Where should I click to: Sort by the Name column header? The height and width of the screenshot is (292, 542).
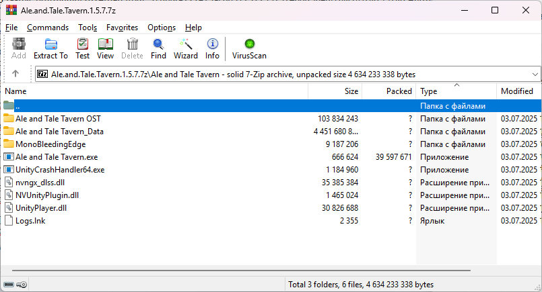point(154,91)
